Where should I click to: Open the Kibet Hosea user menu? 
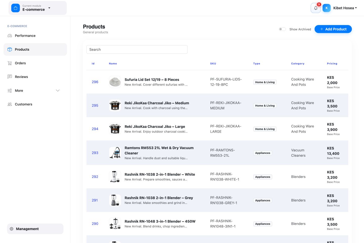pos(345,8)
